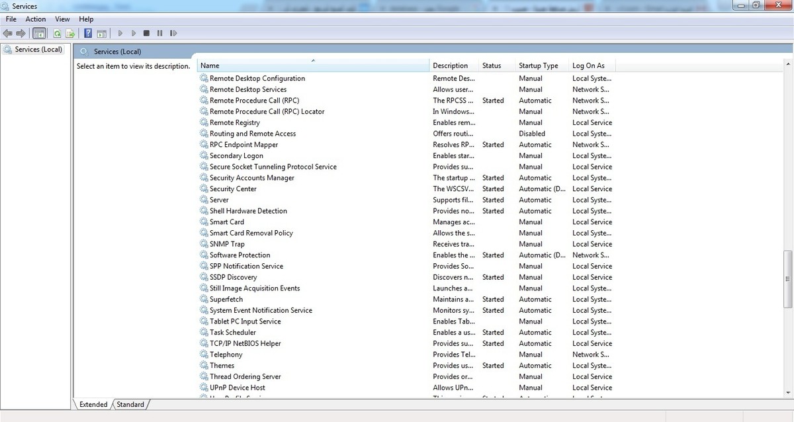Select the Superfetch service row
The image size is (794, 422).
click(x=226, y=299)
